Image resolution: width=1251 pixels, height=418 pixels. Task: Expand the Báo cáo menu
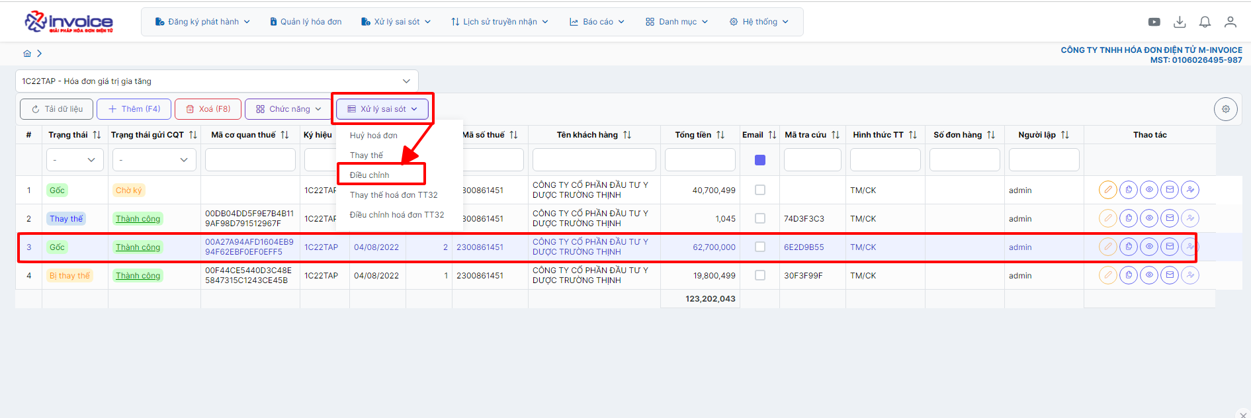pos(597,22)
